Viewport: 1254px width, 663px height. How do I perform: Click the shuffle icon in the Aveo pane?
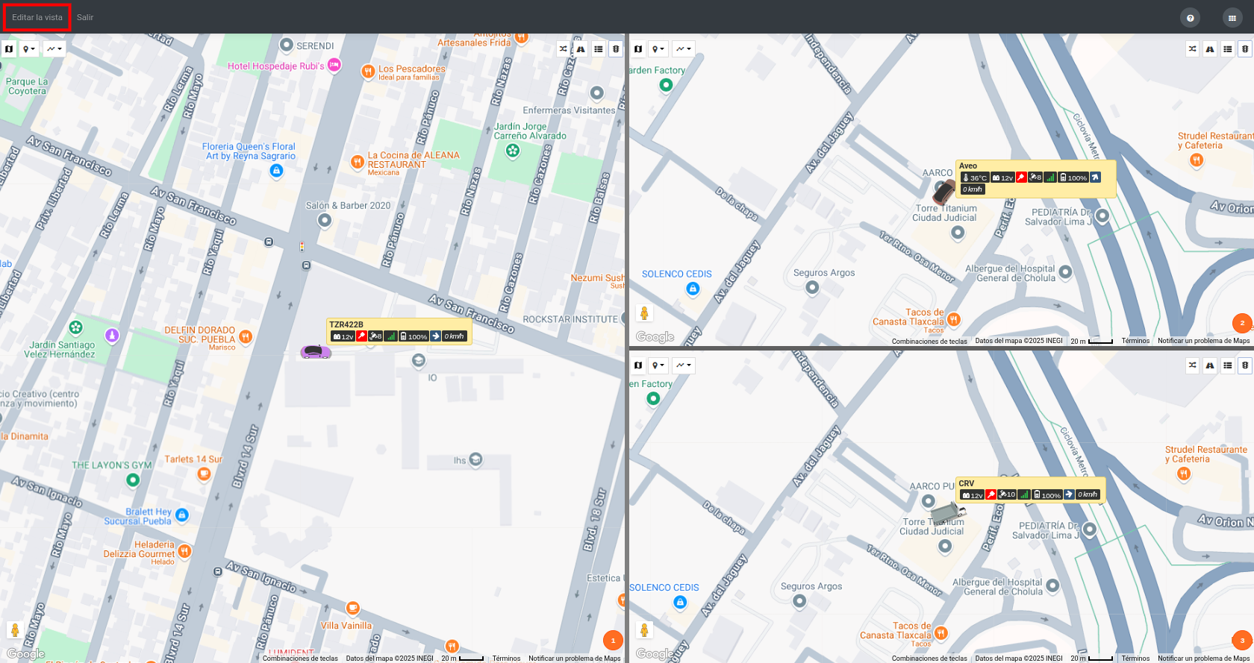tap(1193, 49)
